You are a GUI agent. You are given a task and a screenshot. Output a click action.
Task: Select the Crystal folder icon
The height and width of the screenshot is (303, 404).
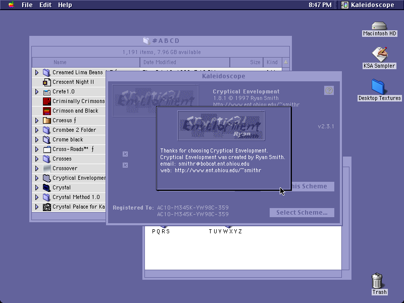pos(46,187)
